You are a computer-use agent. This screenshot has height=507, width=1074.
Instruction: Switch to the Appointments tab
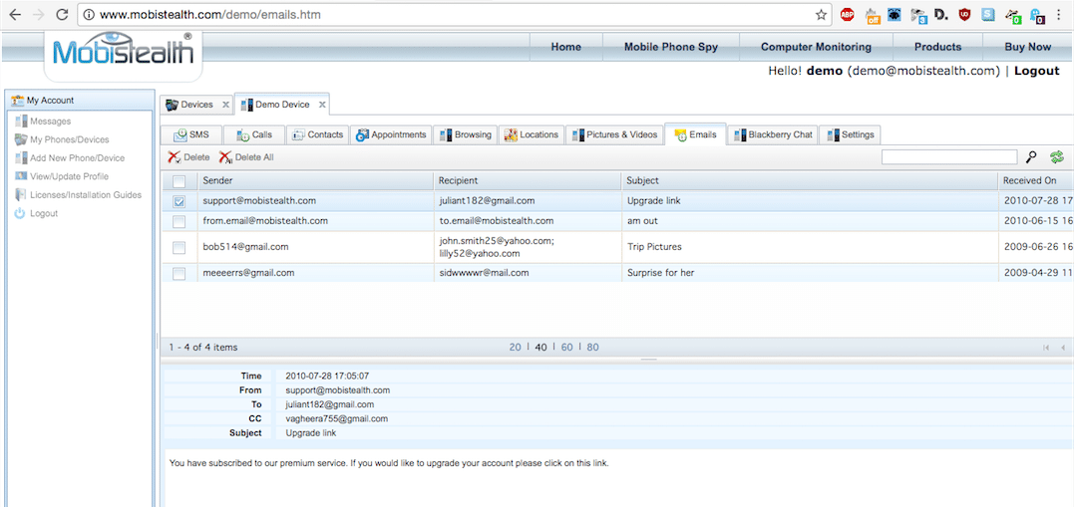coord(391,134)
